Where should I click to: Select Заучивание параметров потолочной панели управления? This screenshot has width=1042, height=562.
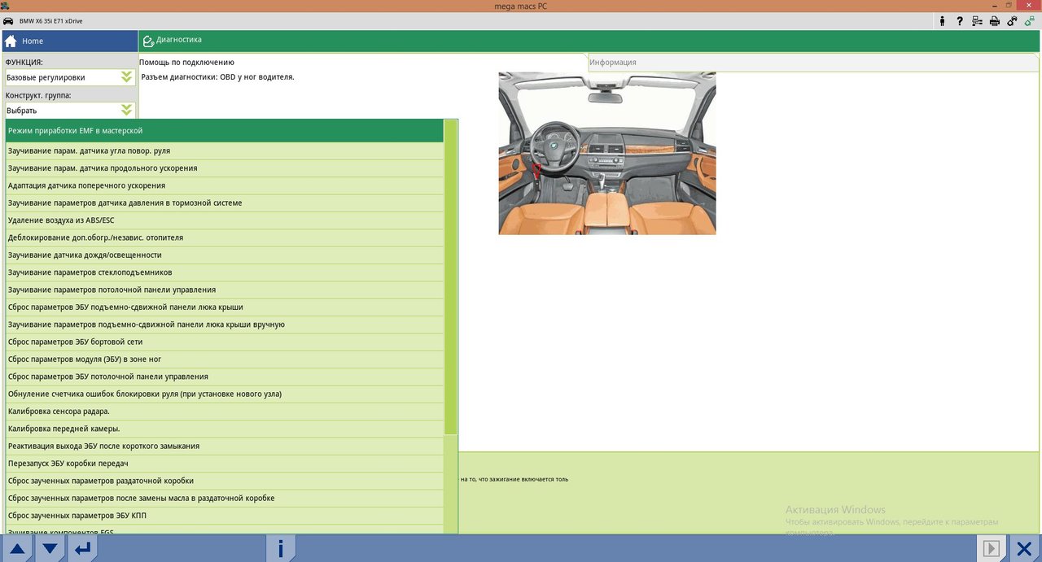tap(225, 290)
